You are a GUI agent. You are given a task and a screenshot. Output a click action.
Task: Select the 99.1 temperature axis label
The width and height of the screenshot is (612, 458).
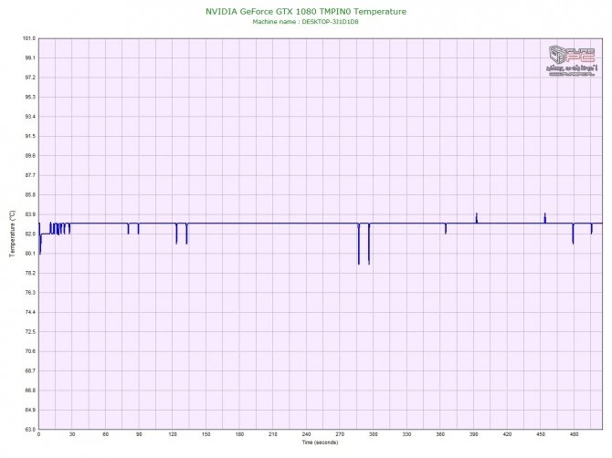coord(29,57)
